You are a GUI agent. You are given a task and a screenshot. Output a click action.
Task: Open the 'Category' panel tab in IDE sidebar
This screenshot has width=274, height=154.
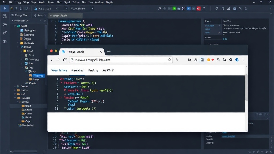pos(19,15)
